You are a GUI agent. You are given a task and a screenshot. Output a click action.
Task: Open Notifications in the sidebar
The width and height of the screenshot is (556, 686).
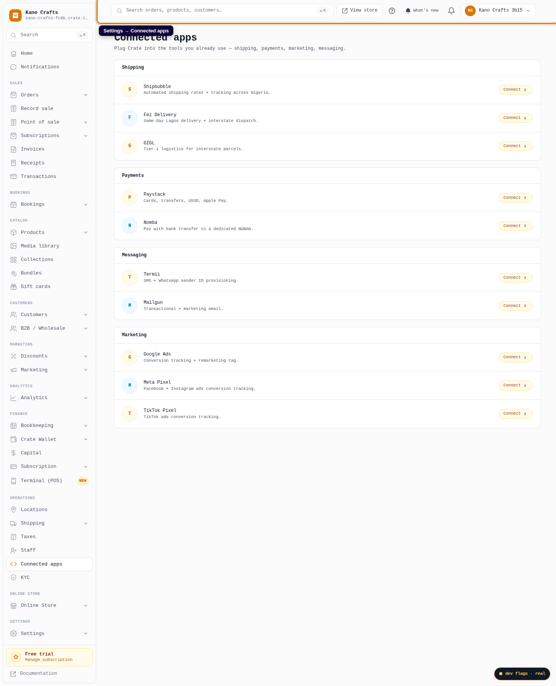(x=49, y=67)
